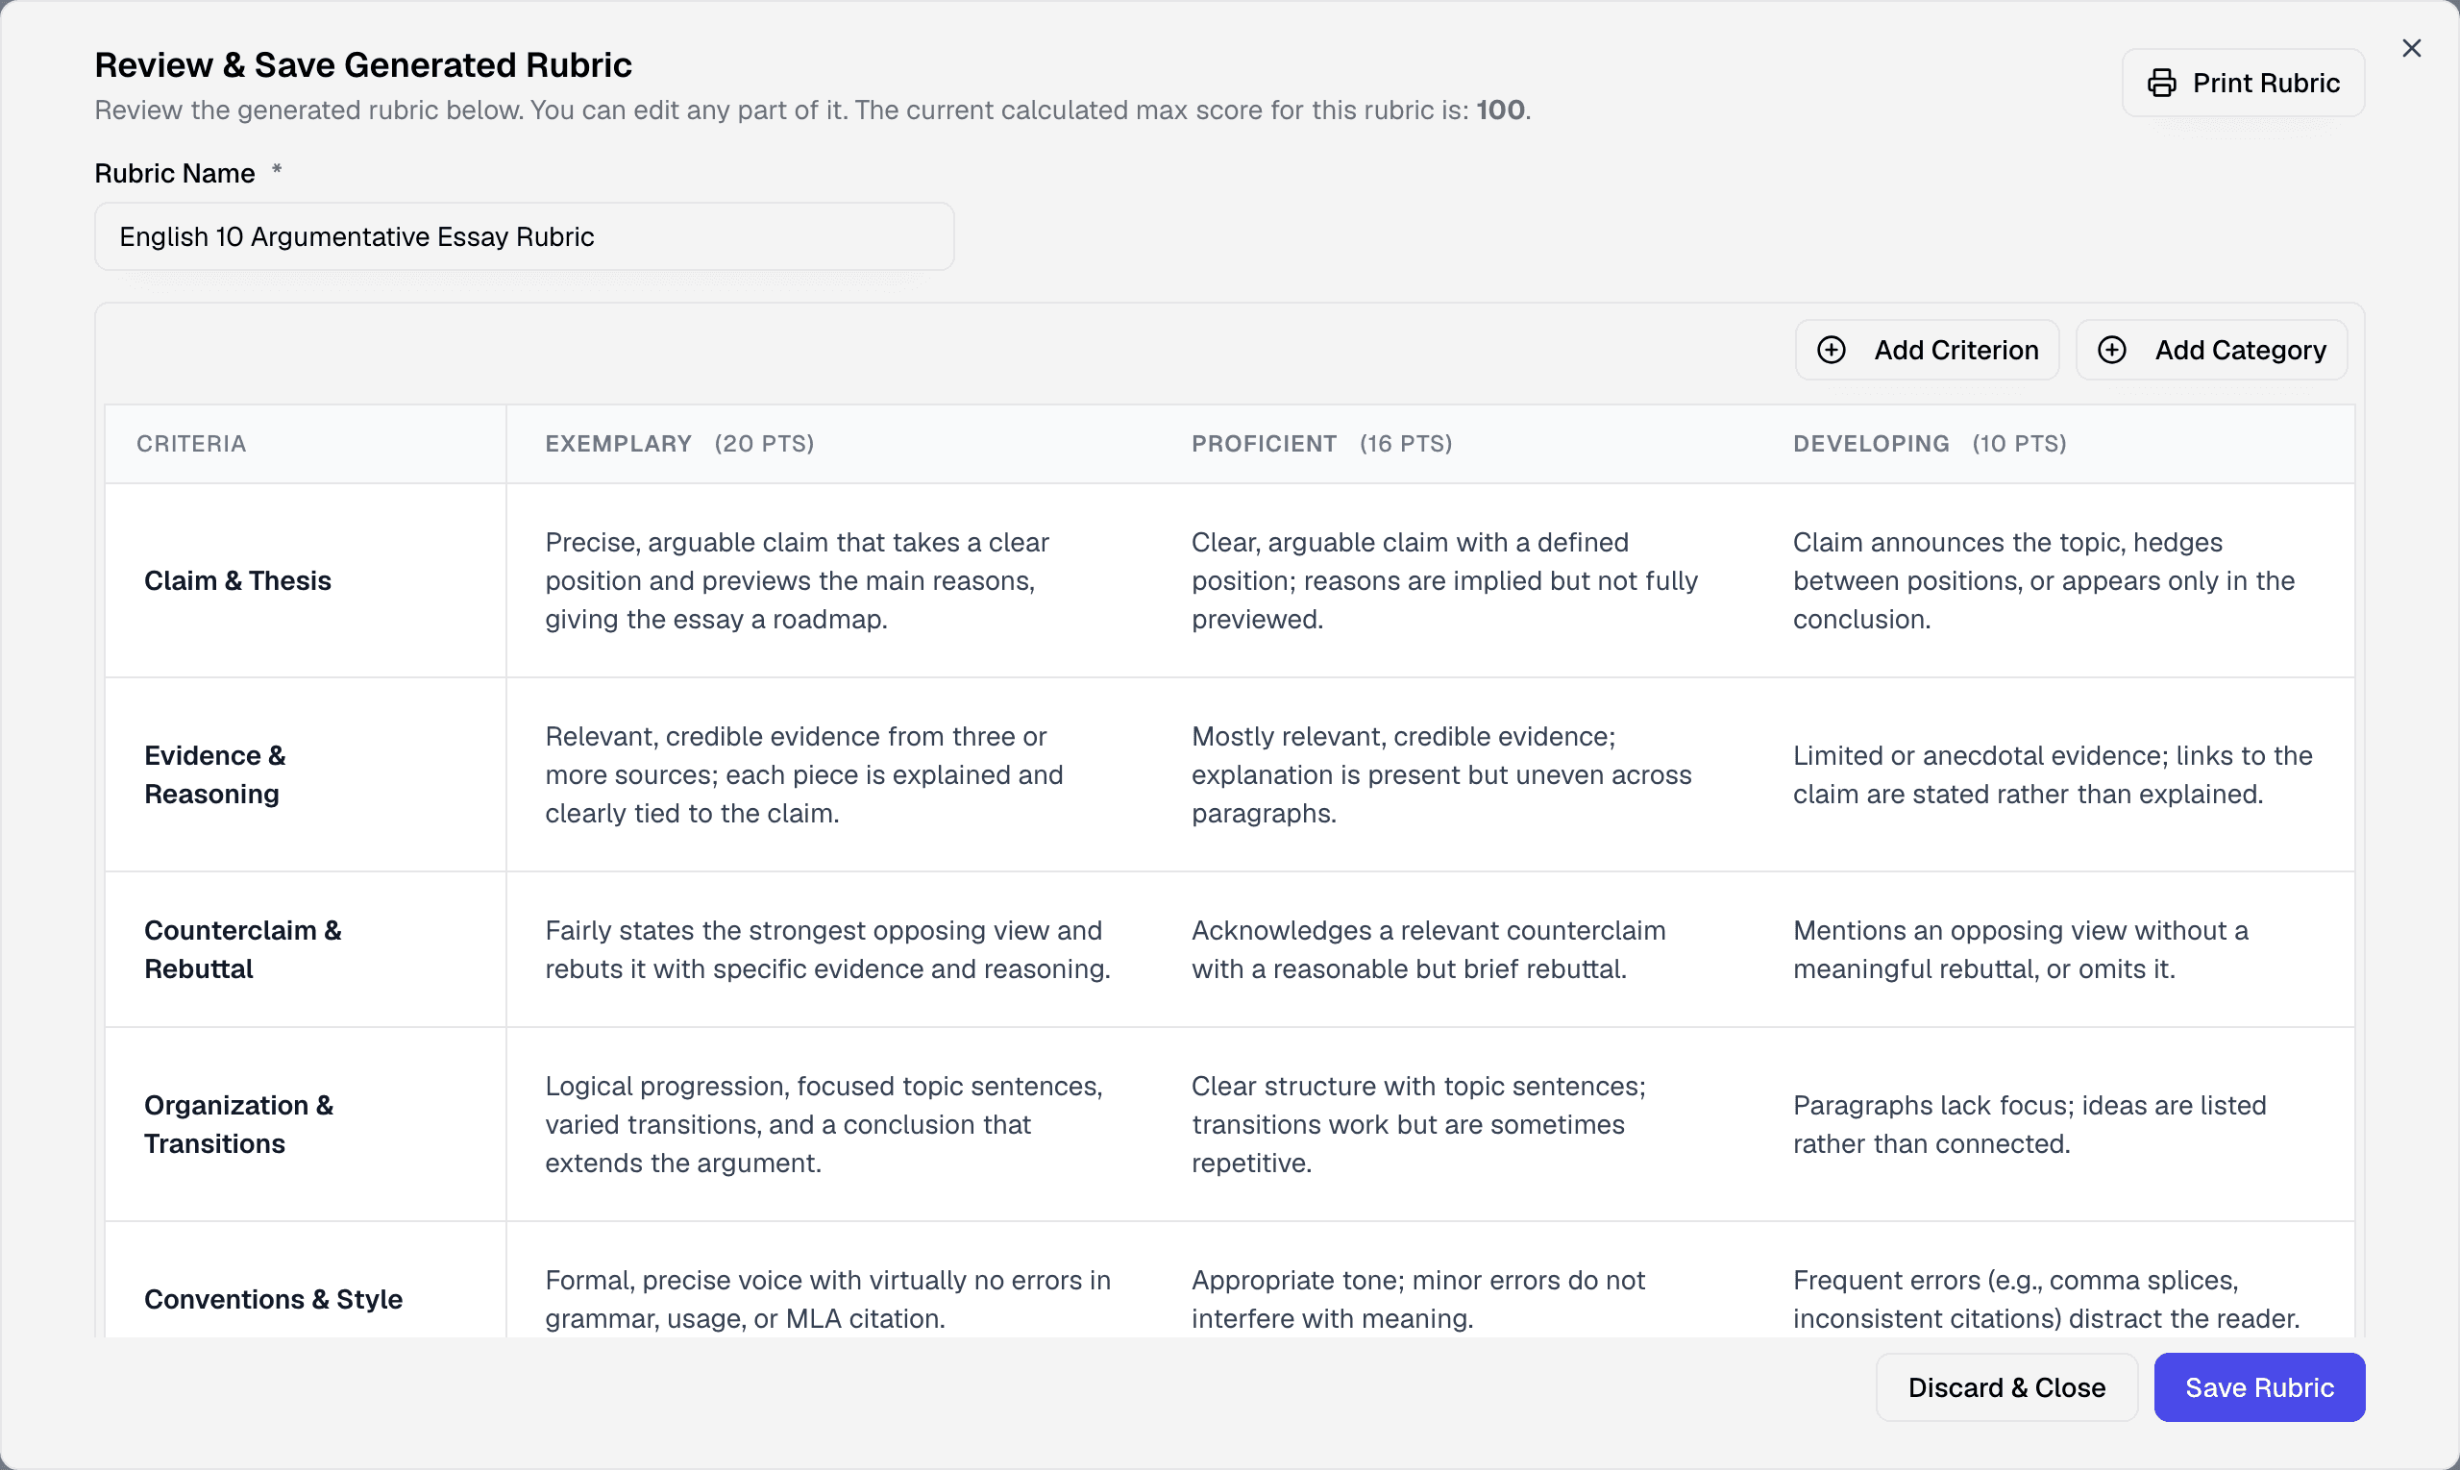Edit cell 'Formal, precise voice with virtually no errors'
Screen dimensions: 2460x1470
827,1299
